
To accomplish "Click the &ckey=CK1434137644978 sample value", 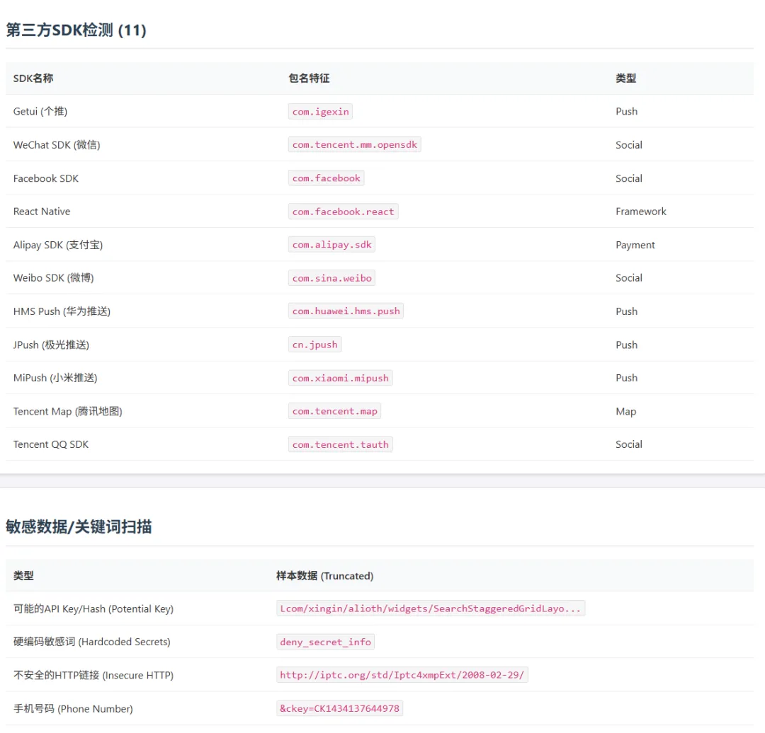I will (x=339, y=708).
